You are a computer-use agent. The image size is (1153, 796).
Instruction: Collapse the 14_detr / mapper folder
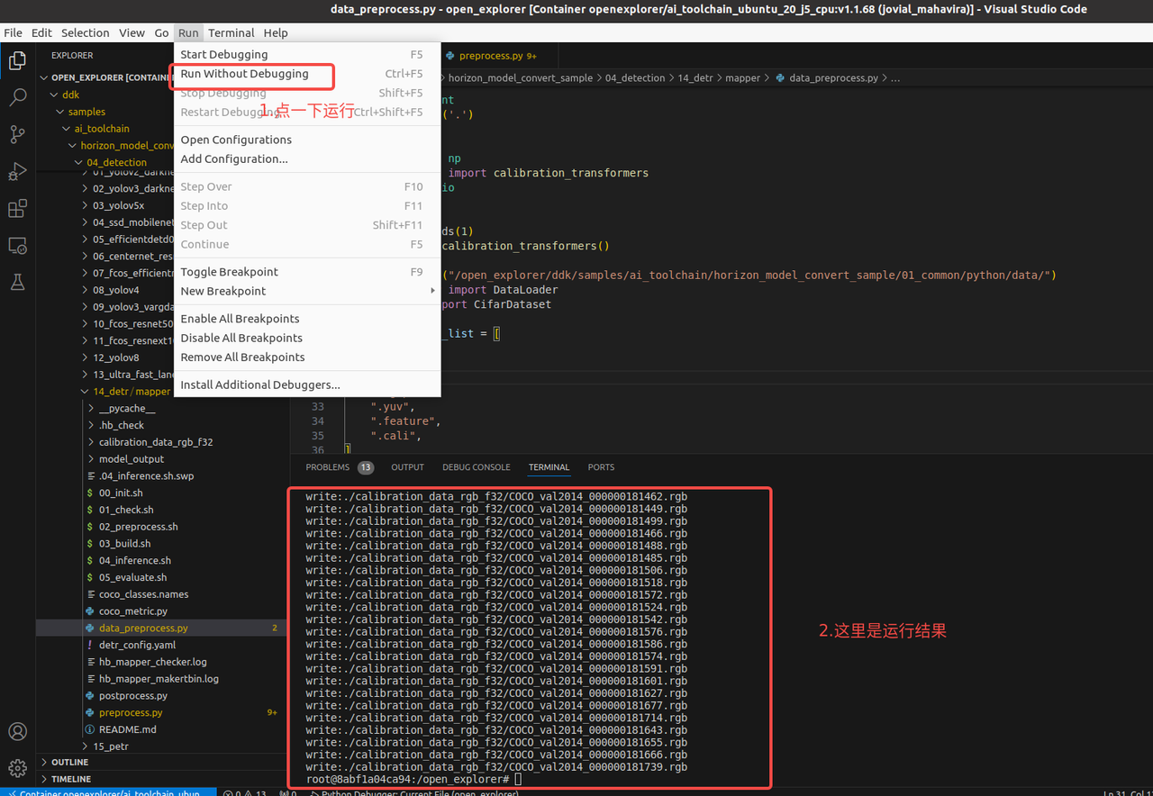[x=131, y=392]
